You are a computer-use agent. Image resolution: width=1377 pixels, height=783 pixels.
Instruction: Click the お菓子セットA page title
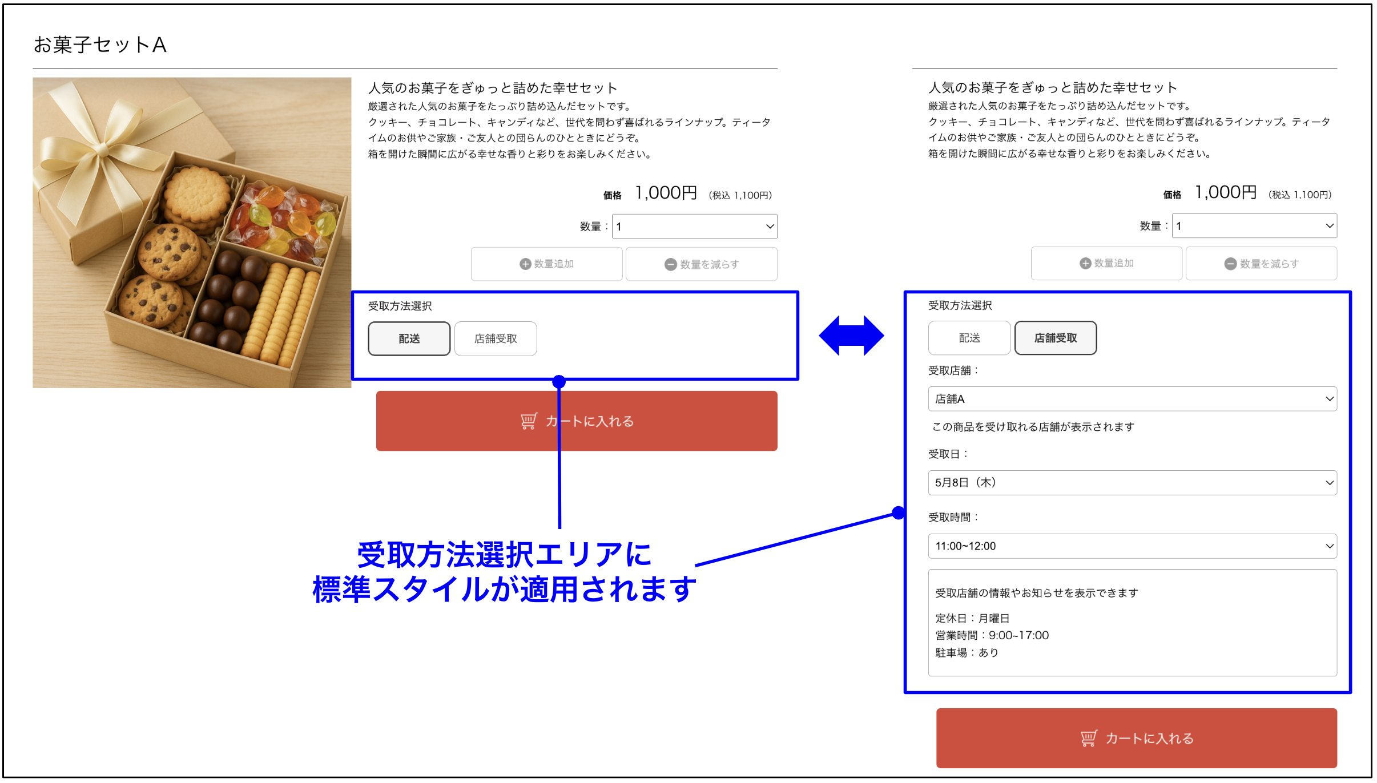(x=100, y=45)
